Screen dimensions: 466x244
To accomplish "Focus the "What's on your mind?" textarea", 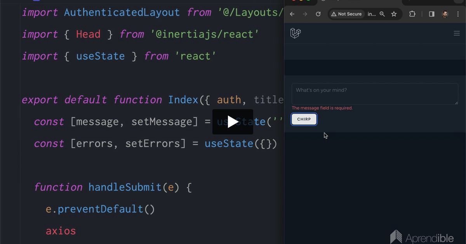I will tap(375, 94).
